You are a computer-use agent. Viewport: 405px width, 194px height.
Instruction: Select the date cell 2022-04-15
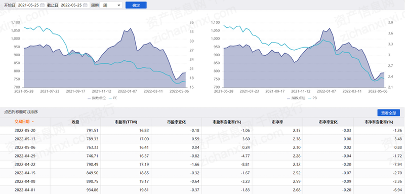pos(25,173)
